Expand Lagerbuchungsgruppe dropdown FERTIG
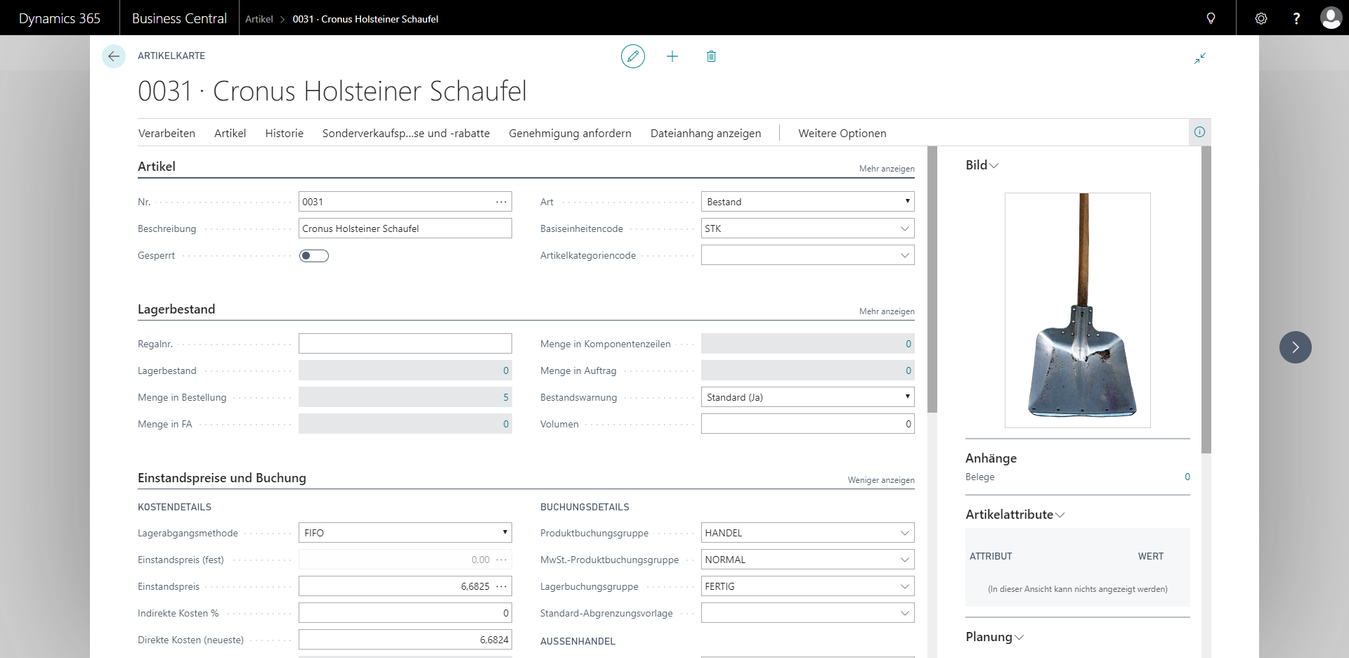1349x658 pixels. pyautogui.click(x=905, y=586)
